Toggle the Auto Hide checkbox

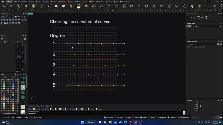click(x=105, y=117)
